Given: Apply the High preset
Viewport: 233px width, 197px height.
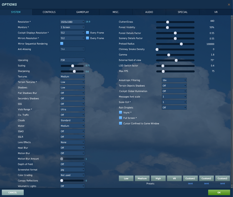Looking at the screenshot, I should [158, 178].
